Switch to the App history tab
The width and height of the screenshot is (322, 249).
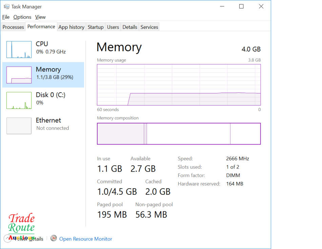coord(71,27)
